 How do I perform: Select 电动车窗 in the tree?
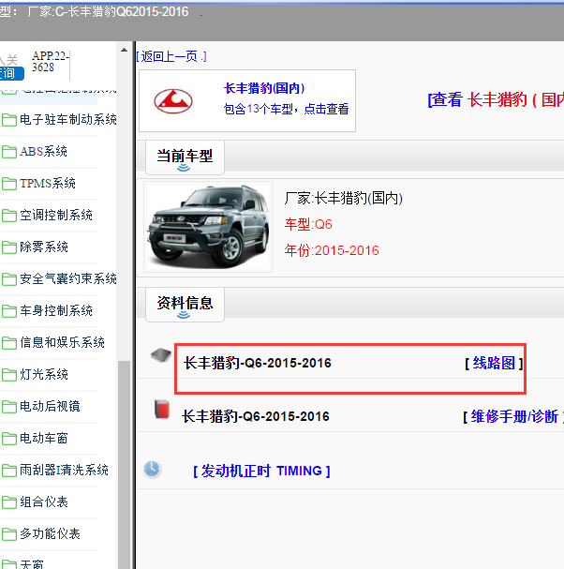(x=44, y=439)
